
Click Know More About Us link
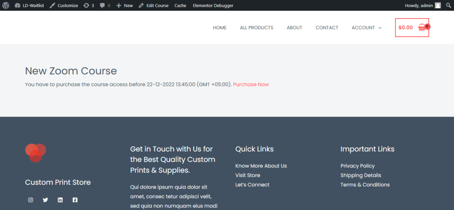click(261, 166)
